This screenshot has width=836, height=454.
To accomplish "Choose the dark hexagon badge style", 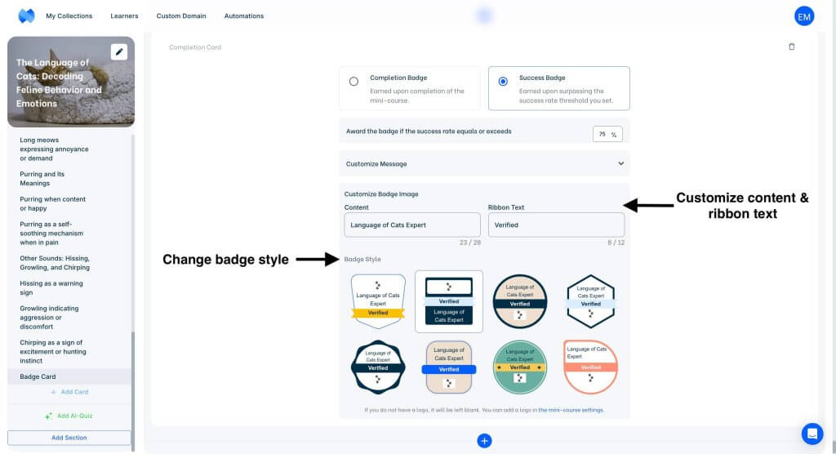I will (590, 301).
